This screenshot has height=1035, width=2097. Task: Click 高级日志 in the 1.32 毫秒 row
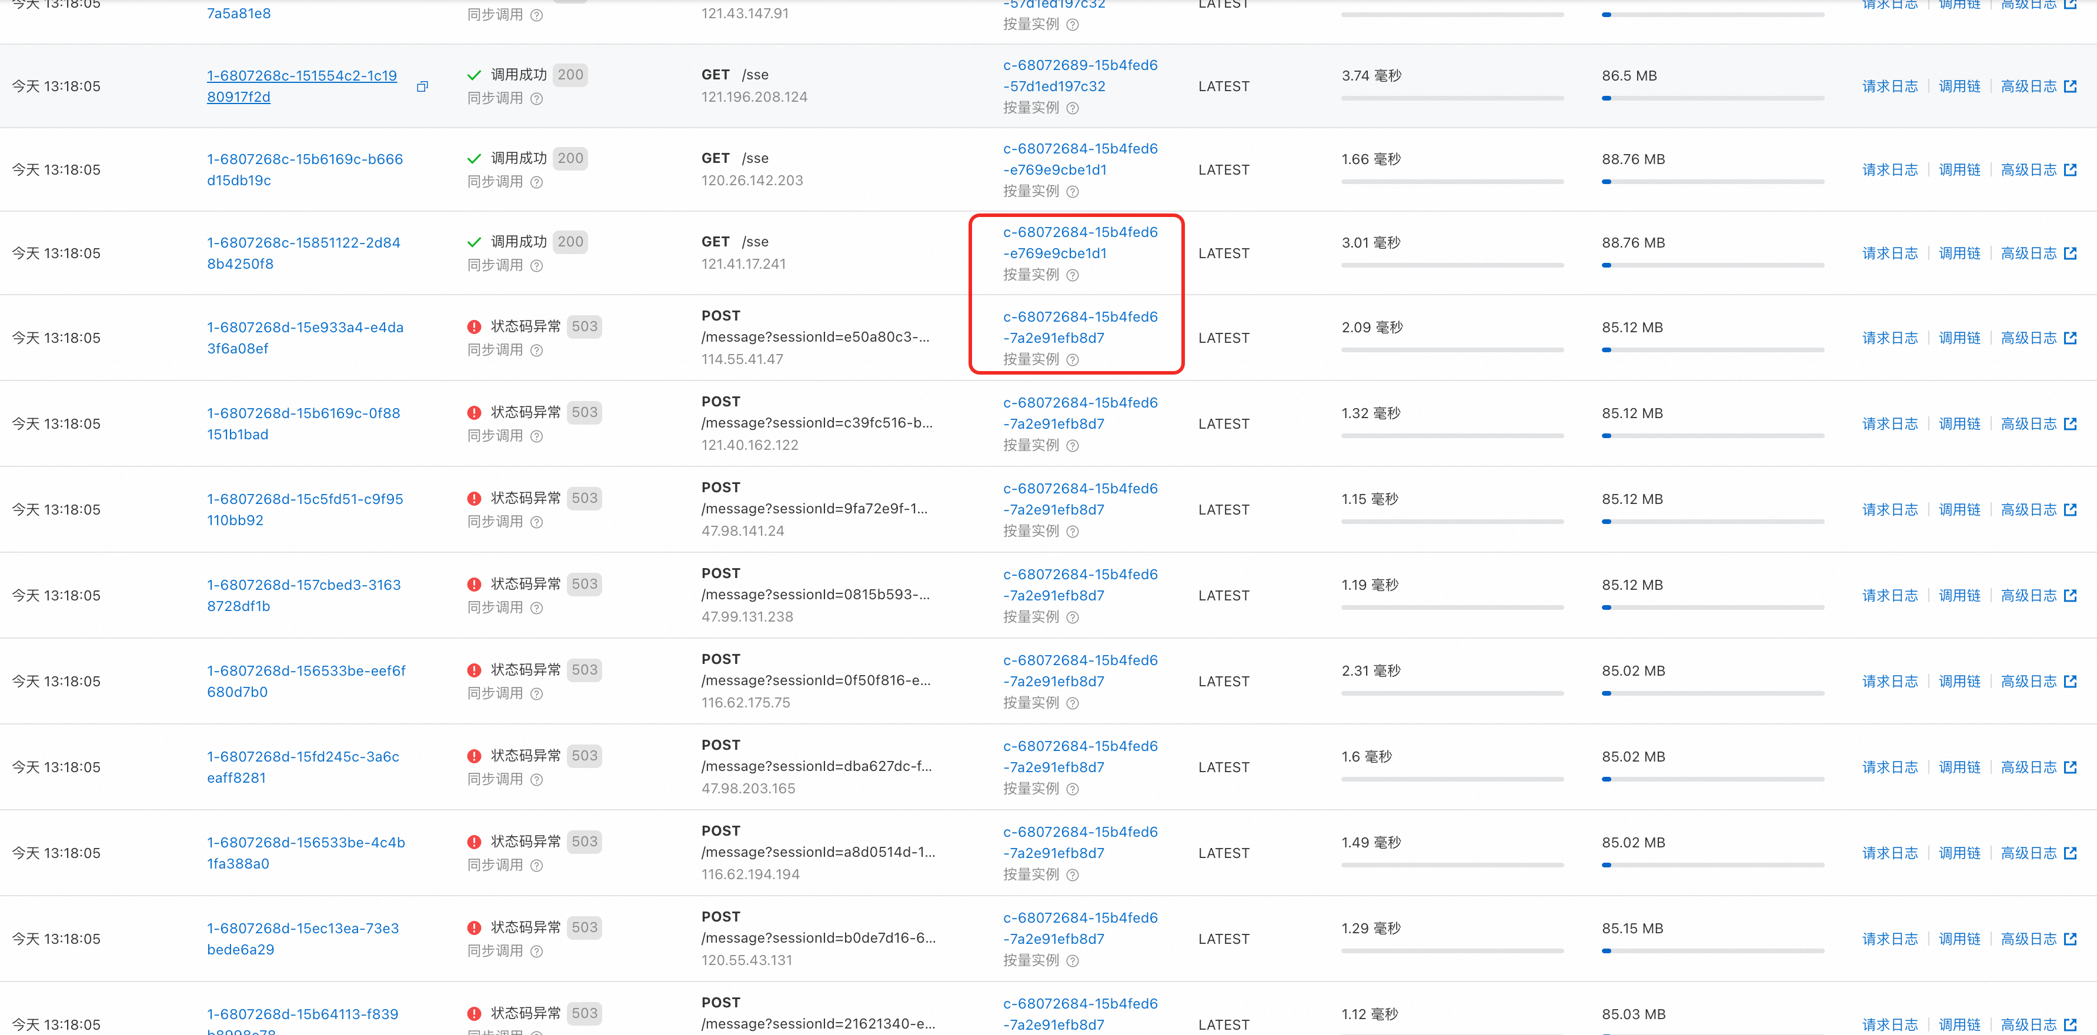[2028, 424]
